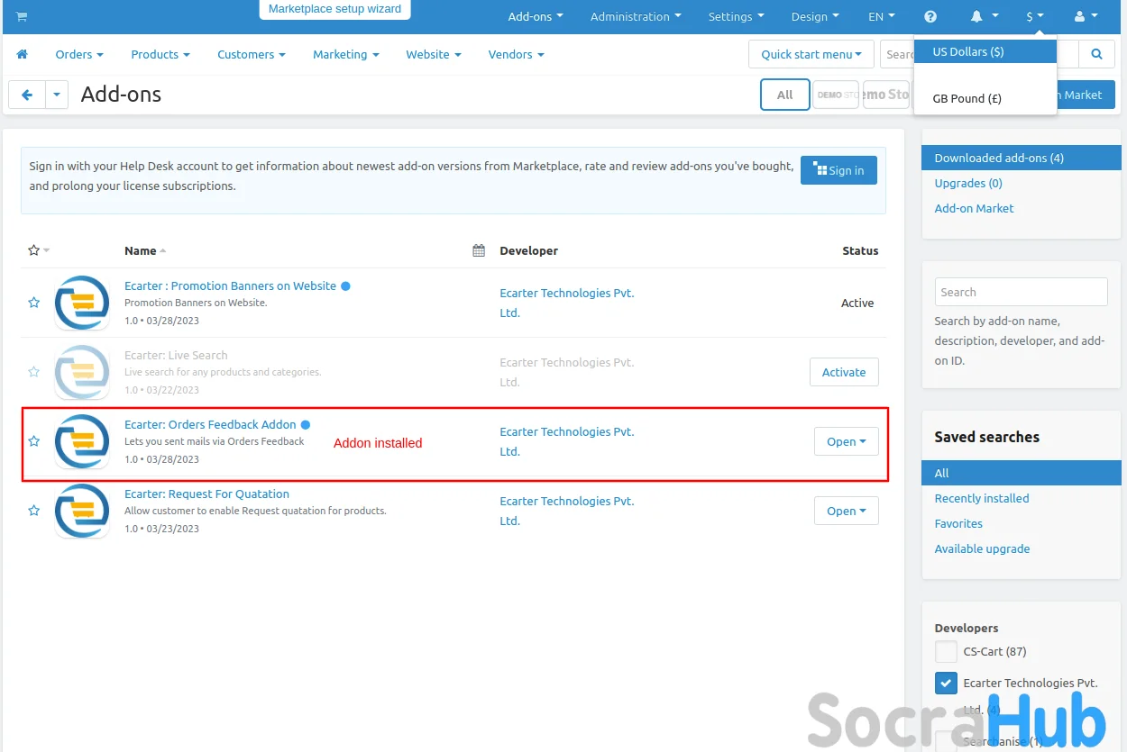The image size is (1127, 752).
Task: Star the Request For Quatation add-on
Action: pos(34,511)
